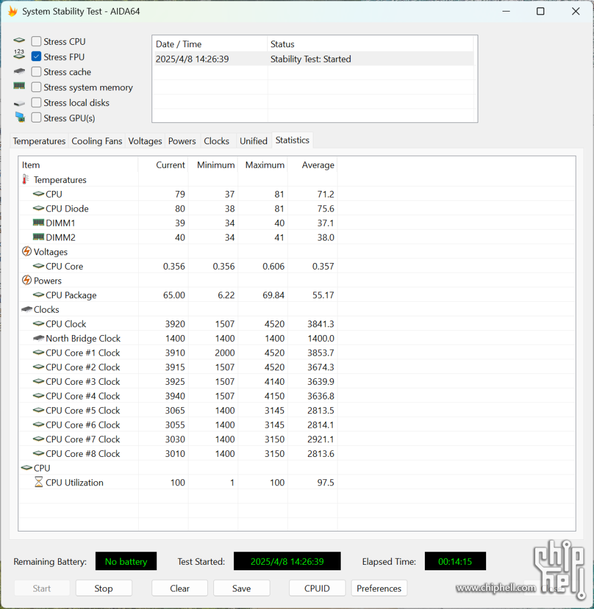594x609 pixels.
Task: Click the CPU Core #2 Clock row label
Action: (x=83, y=367)
